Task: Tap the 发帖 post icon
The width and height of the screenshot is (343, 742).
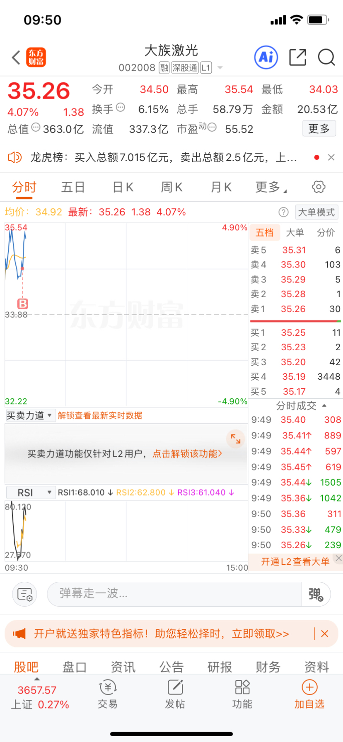Action: pyautogui.click(x=175, y=695)
